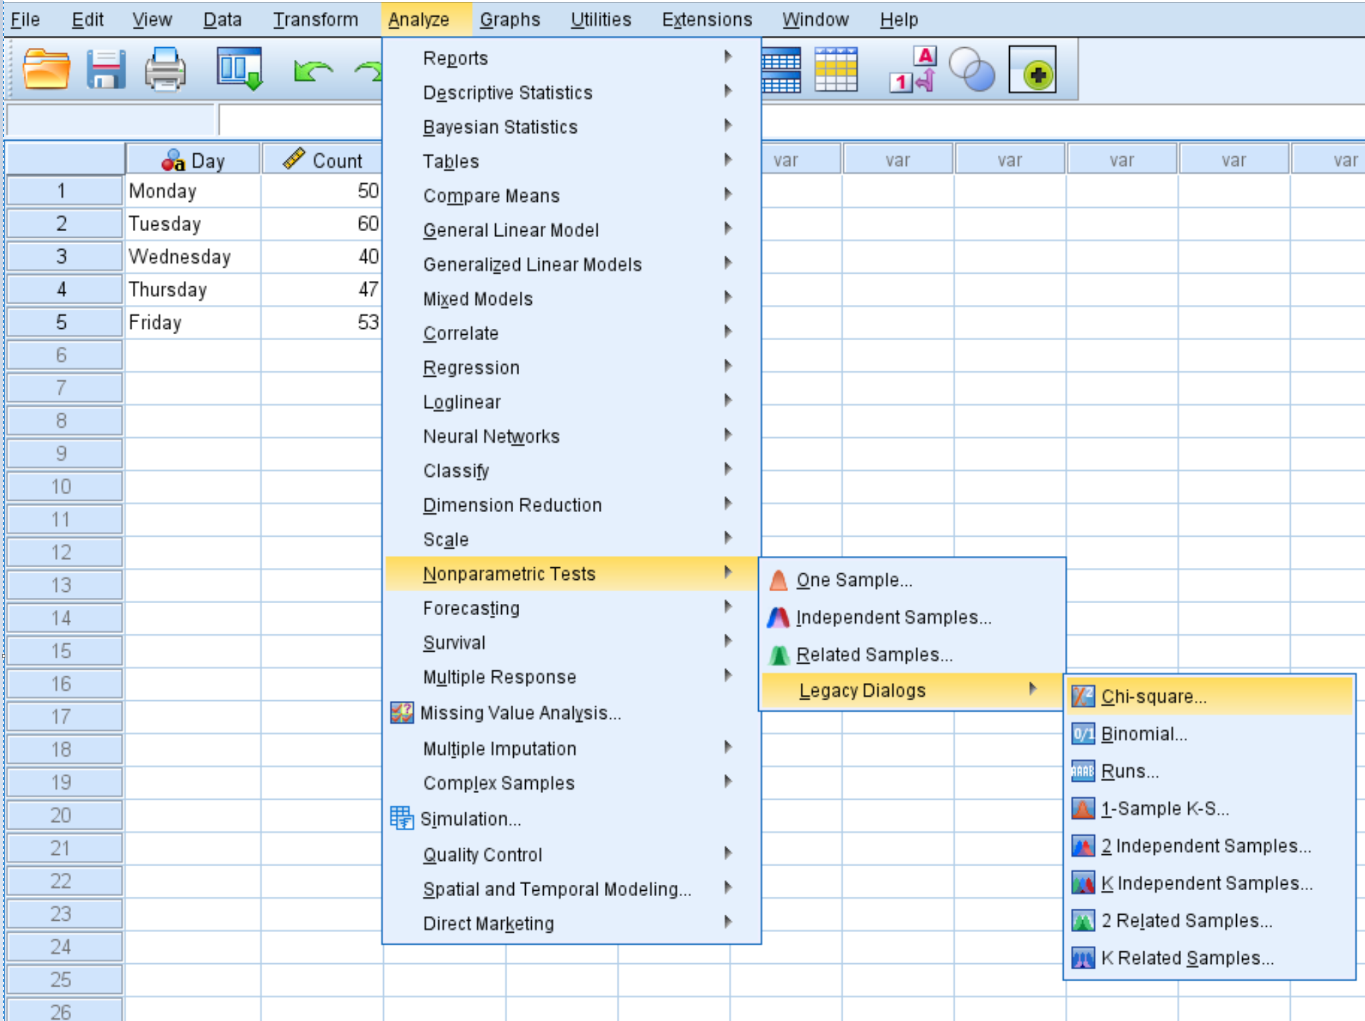
Task: Click the Independent Samples curves icon
Action: [x=778, y=617]
